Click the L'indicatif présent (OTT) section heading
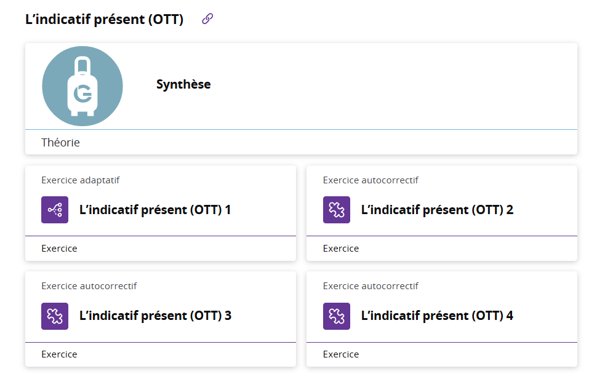 104,19
